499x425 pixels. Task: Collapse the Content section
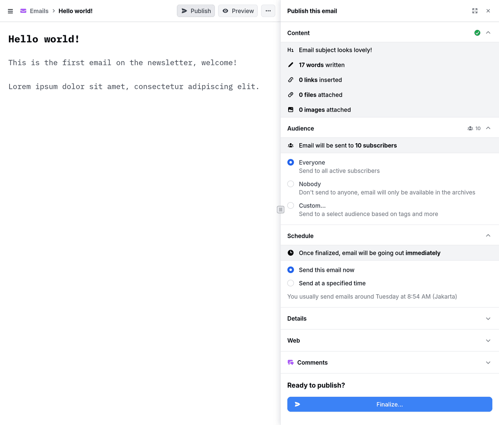point(488,32)
